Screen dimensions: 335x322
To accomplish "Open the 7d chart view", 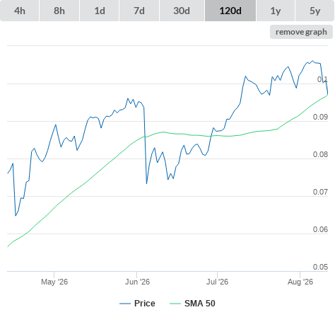I will (139, 11).
